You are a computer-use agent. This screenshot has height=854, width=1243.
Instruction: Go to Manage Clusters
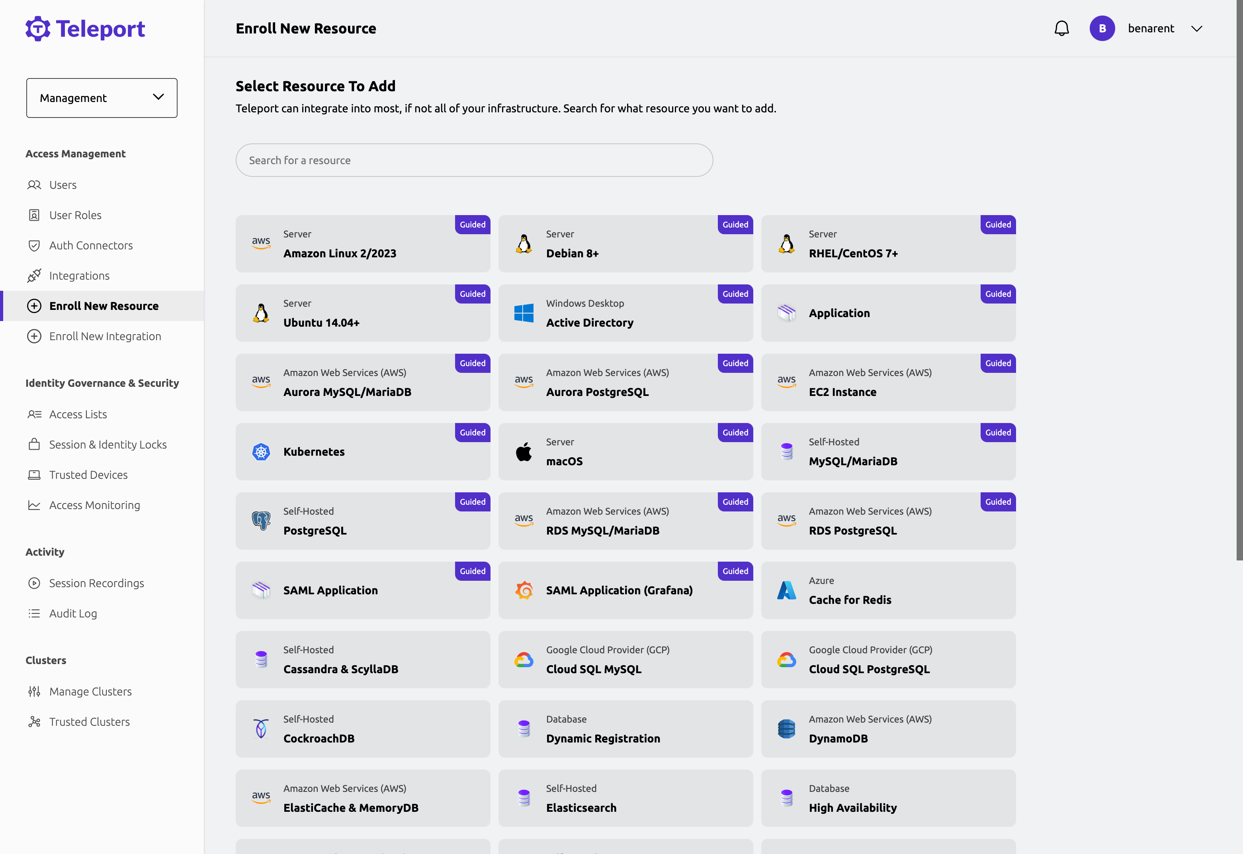tap(90, 692)
